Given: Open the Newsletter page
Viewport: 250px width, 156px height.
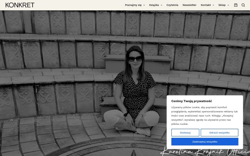Looking at the screenshot, I should (190, 5).
